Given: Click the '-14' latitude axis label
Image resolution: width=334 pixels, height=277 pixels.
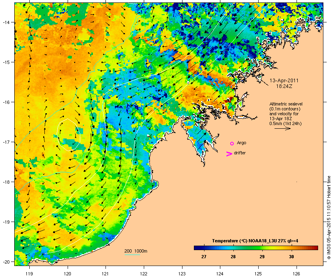Looking at the screenshot, I should pos(6,22).
